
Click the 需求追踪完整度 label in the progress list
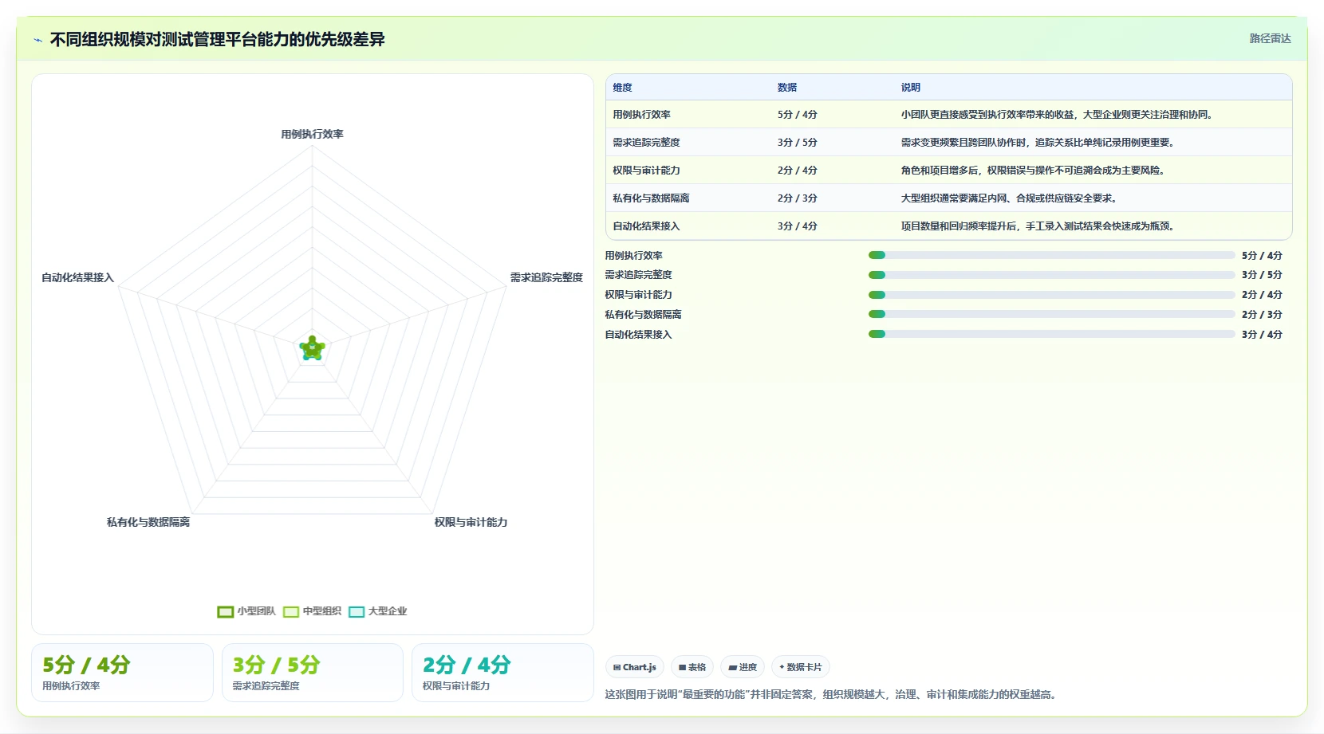(638, 275)
